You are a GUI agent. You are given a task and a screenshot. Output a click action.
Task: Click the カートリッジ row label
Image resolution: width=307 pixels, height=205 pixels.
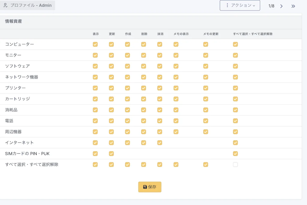point(17,99)
